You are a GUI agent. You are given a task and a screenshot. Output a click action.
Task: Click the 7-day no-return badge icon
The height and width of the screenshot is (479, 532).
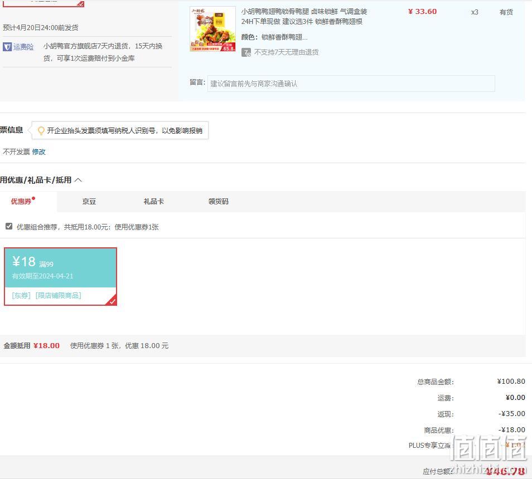pos(246,52)
